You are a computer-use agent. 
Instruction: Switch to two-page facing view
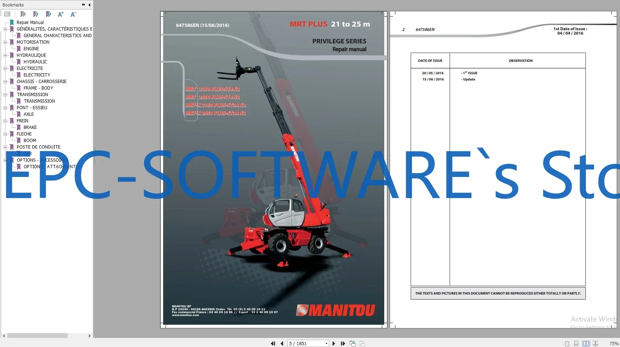click(586, 343)
